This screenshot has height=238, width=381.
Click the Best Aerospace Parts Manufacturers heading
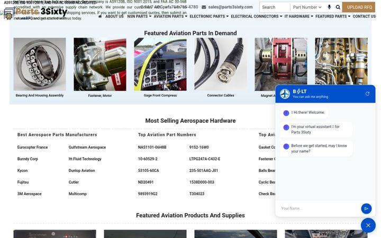[57, 134]
